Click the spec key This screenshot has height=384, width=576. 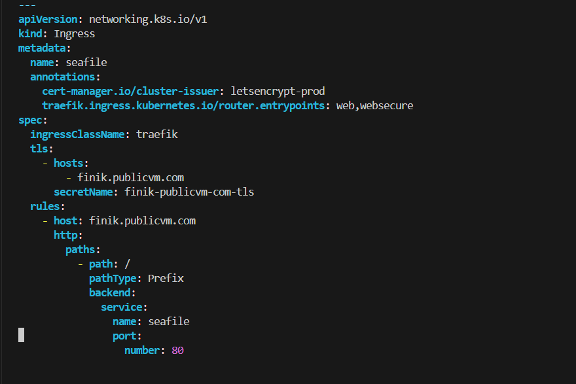(31, 120)
